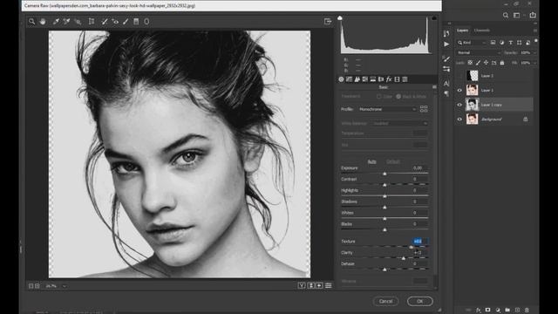This screenshot has height=314, width=558.
Task: Show Layer 2 via its visibility box
Action: coord(459,76)
